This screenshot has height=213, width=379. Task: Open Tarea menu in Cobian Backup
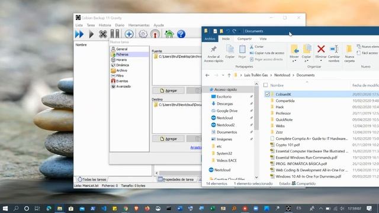pyautogui.click(x=91, y=25)
